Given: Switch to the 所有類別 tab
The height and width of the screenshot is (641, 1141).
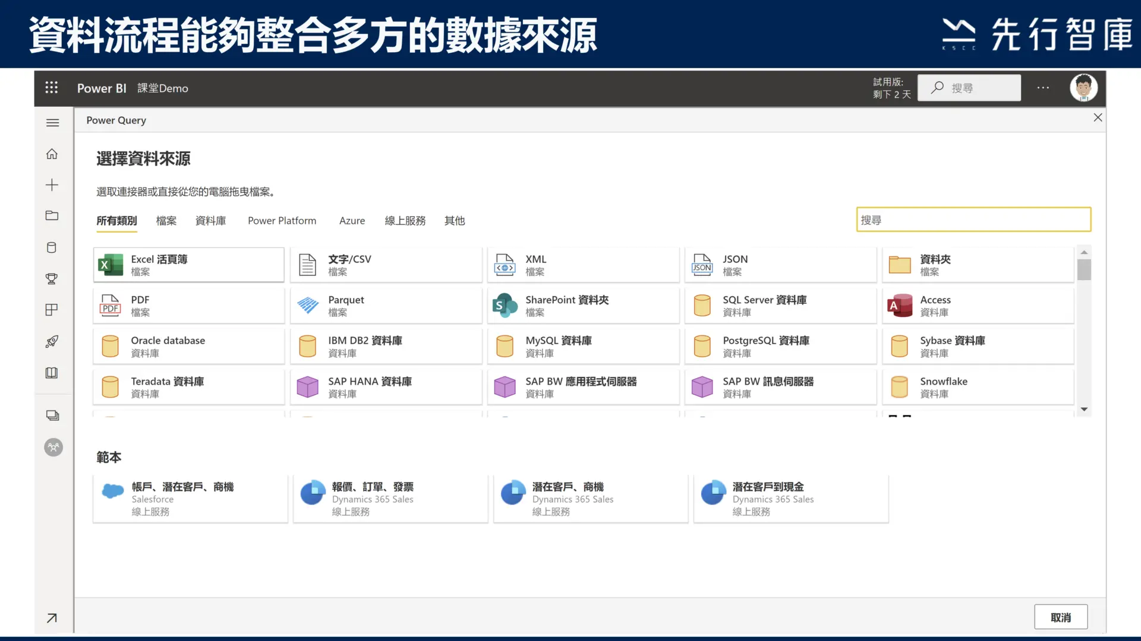Looking at the screenshot, I should pyautogui.click(x=116, y=221).
